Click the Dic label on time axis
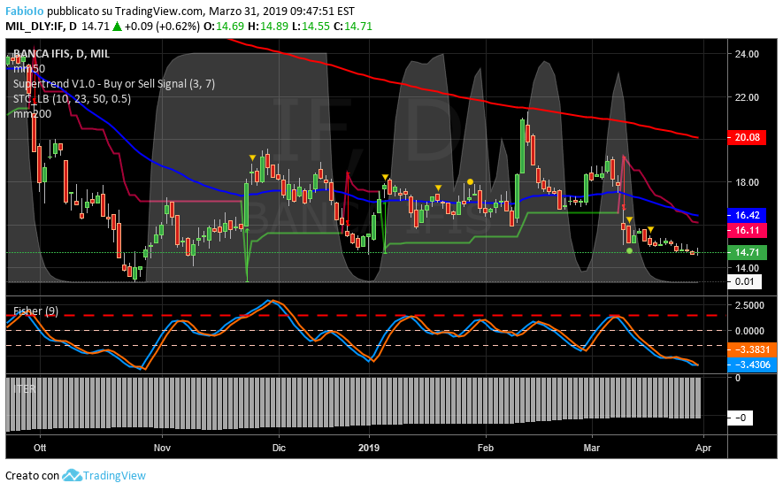 [x=279, y=448]
